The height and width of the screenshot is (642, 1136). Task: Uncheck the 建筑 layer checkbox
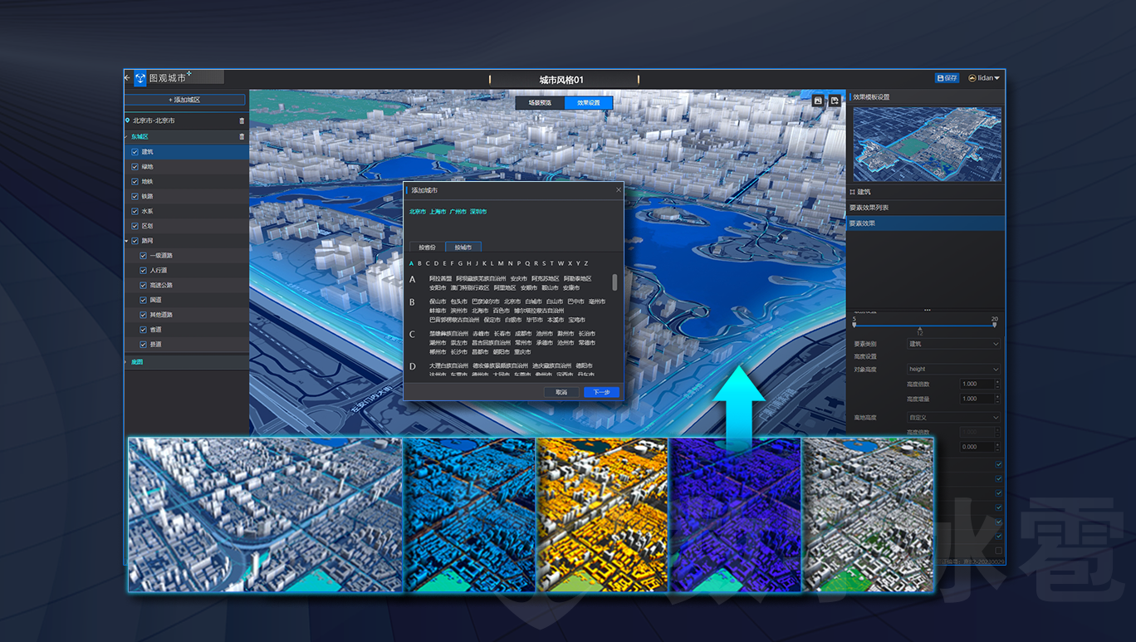pyautogui.click(x=135, y=152)
